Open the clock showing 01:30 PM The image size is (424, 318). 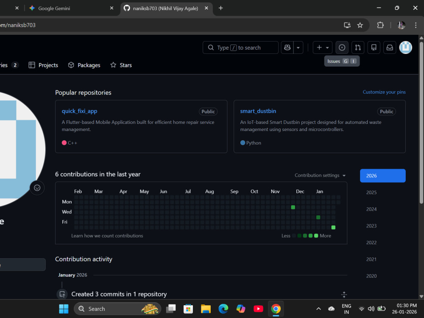coord(404,309)
